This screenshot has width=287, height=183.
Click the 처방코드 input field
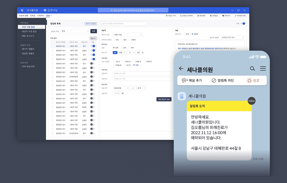pyautogui.click(x=142, y=79)
